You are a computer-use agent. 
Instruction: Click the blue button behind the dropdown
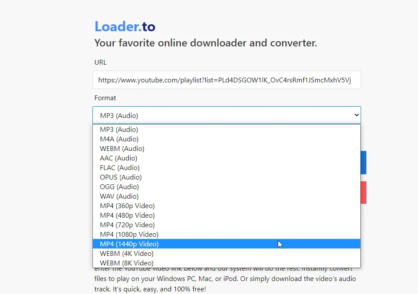point(364,163)
